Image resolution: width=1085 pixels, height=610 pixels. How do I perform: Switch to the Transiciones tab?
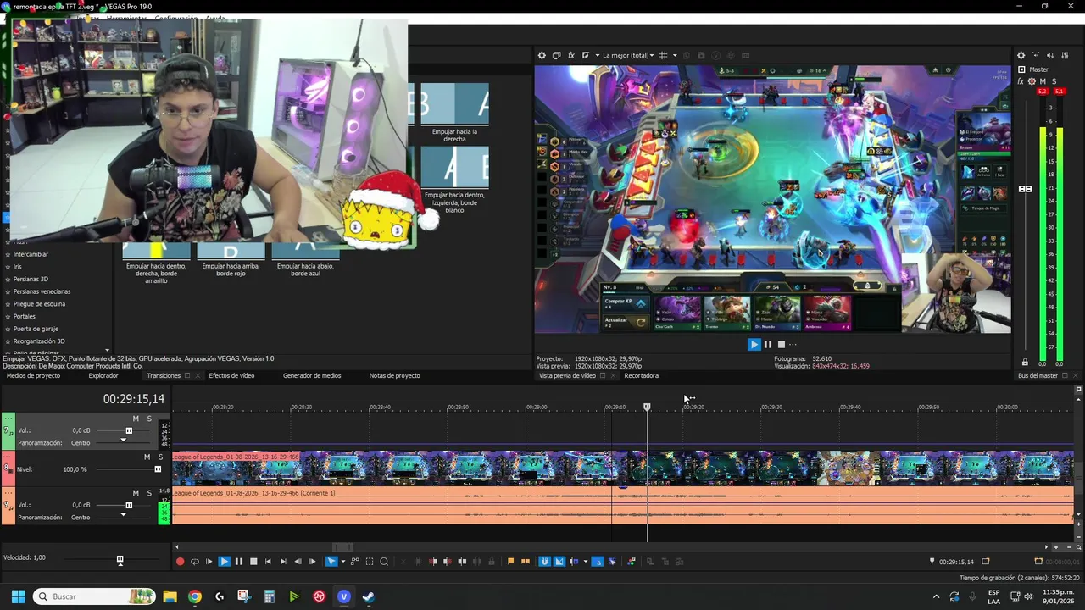164,375
